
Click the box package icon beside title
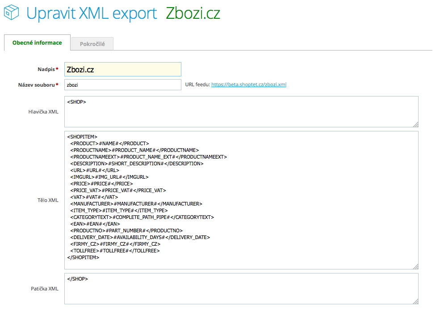(x=11, y=13)
